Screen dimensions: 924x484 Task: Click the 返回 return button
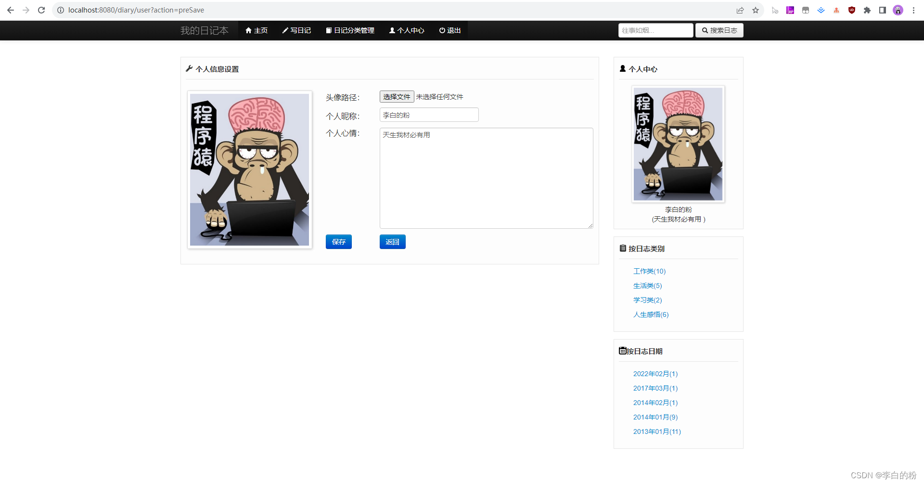[393, 242]
